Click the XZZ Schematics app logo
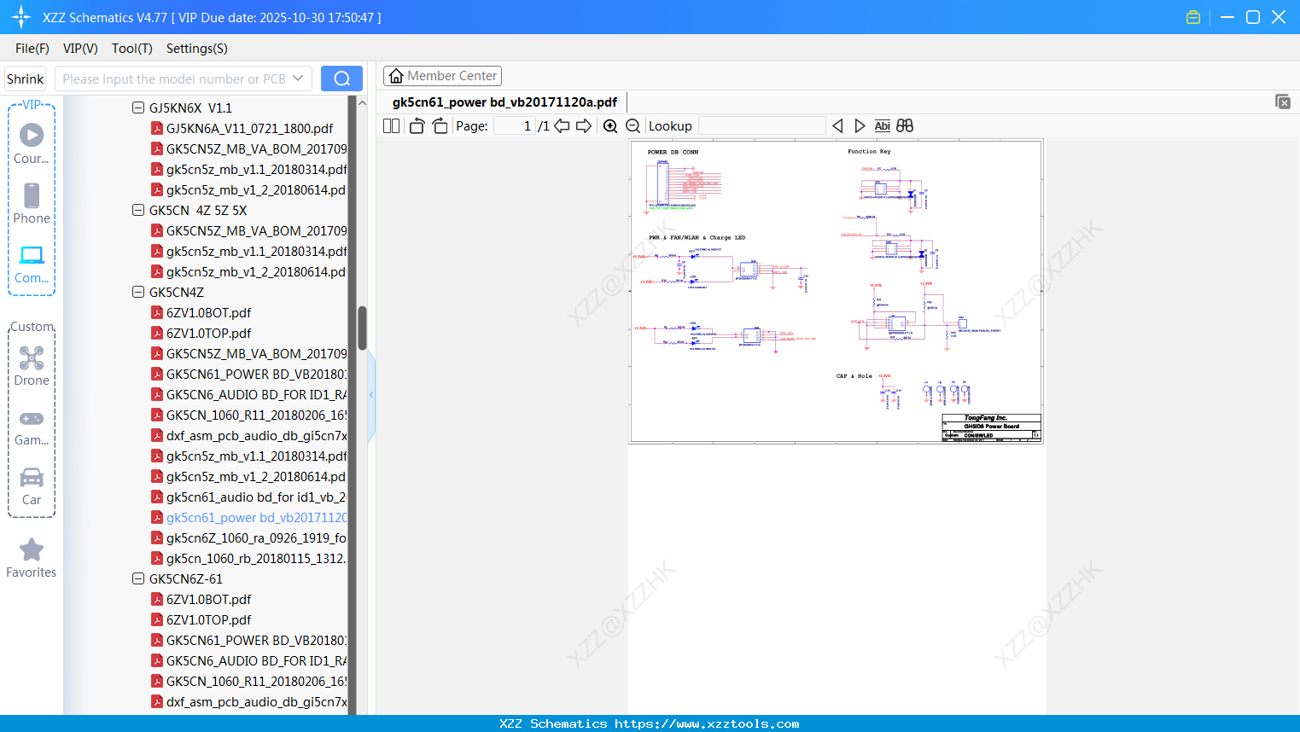Image resolution: width=1300 pixels, height=732 pixels. tap(20, 17)
